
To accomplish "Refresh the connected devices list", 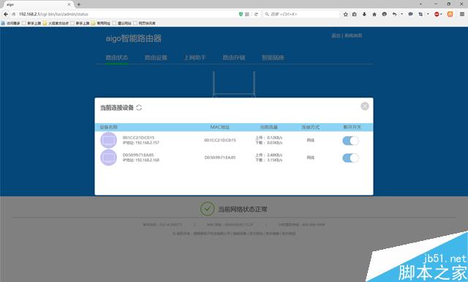I will coord(139,108).
